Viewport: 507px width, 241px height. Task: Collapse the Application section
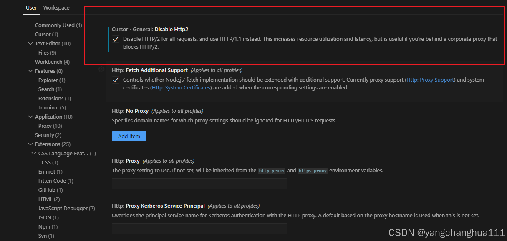pos(30,117)
